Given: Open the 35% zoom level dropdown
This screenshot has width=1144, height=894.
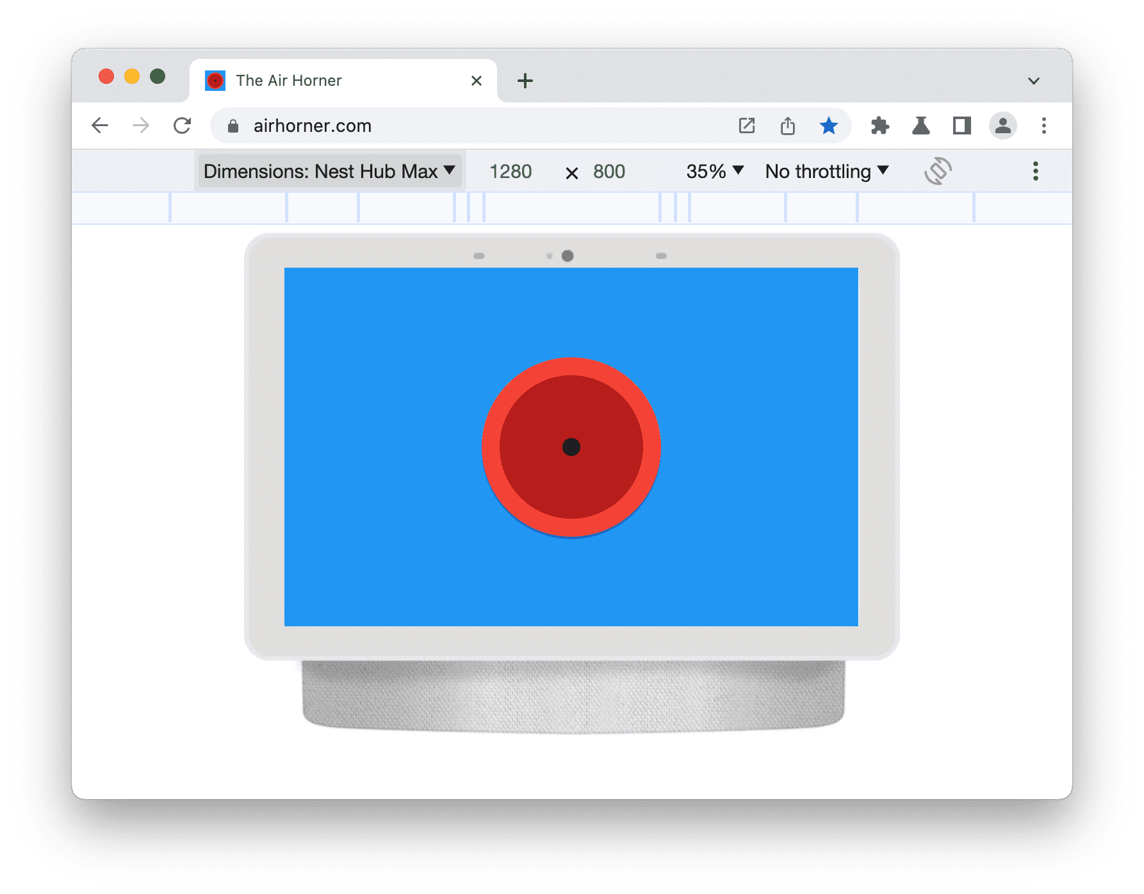Looking at the screenshot, I should point(714,171).
